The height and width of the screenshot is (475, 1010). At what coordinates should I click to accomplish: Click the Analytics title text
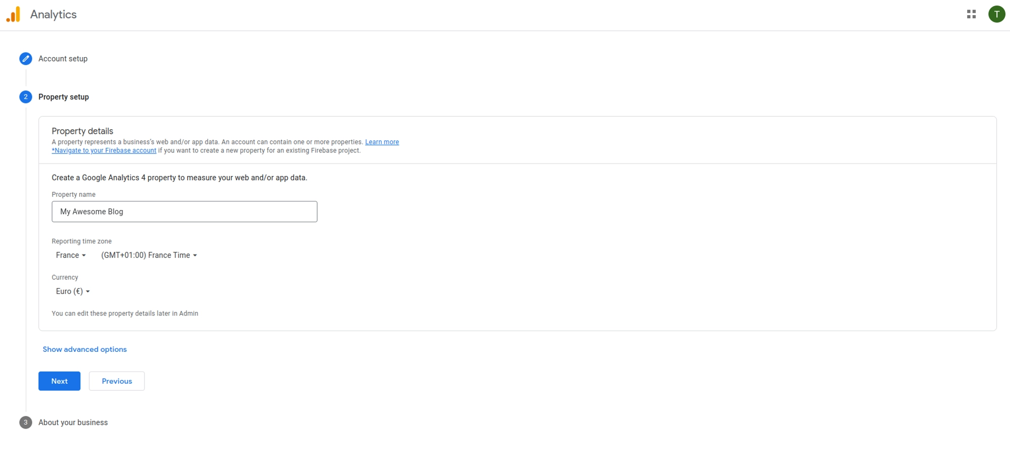(x=54, y=14)
